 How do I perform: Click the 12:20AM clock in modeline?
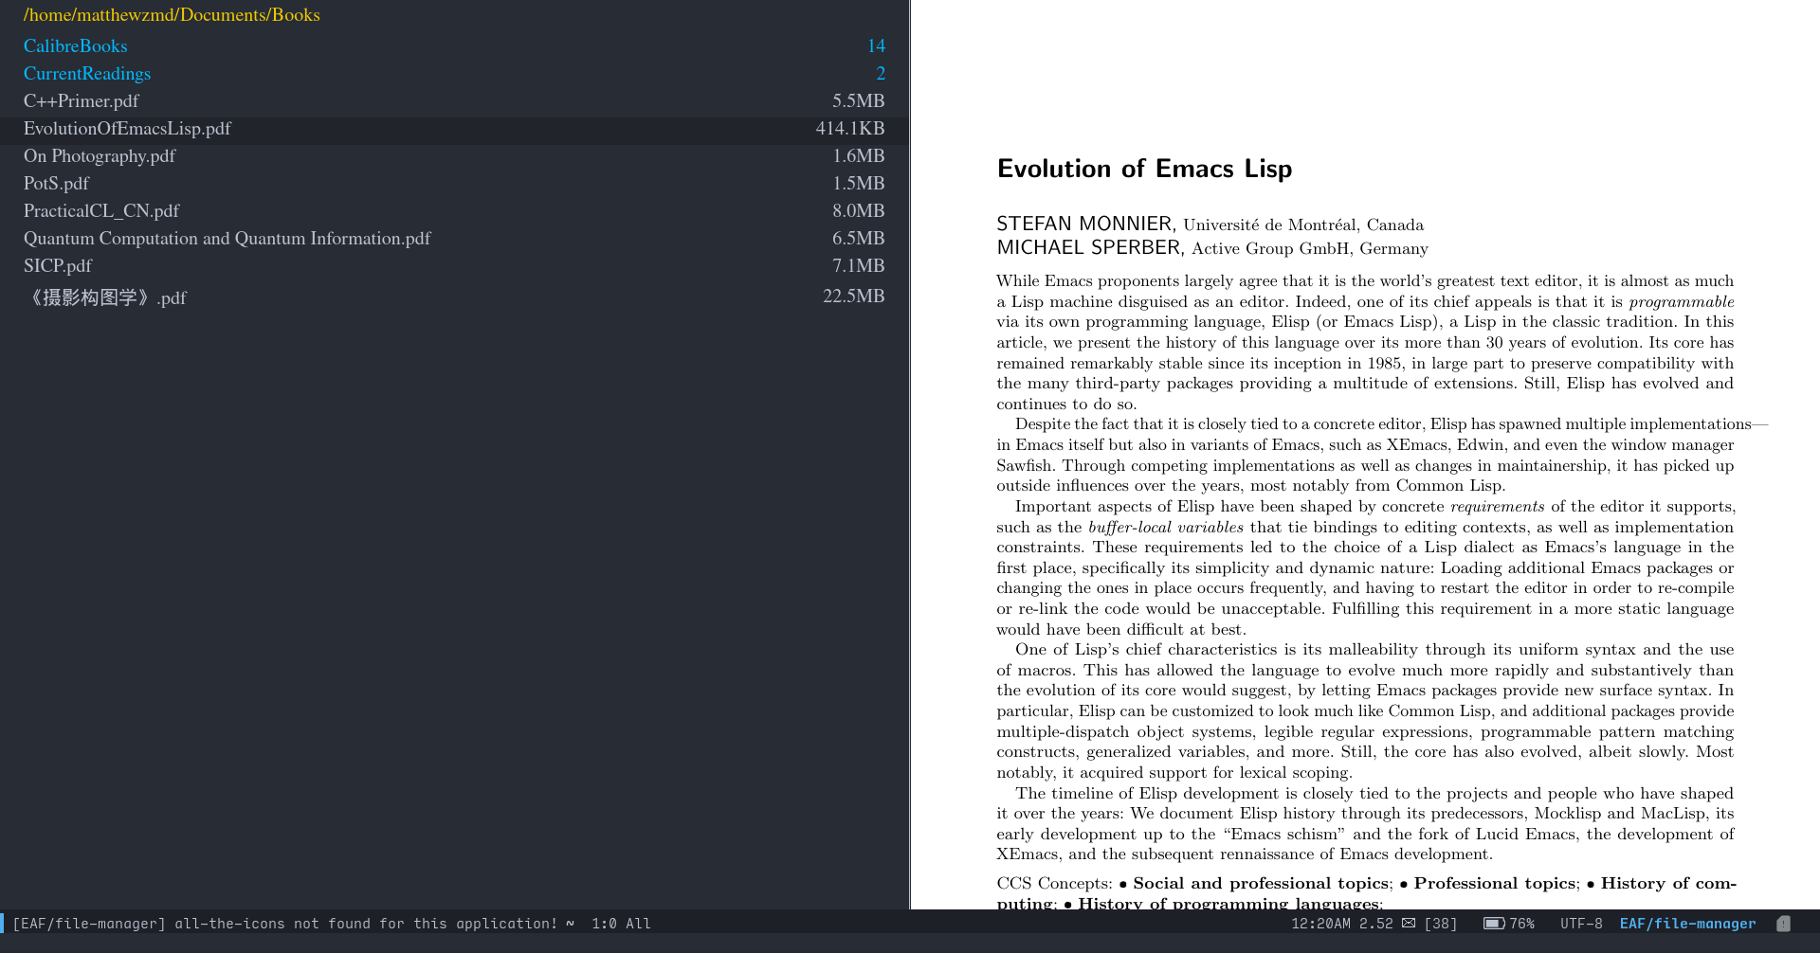pos(1320,924)
